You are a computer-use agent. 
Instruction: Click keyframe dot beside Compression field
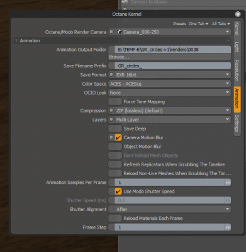(111, 110)
